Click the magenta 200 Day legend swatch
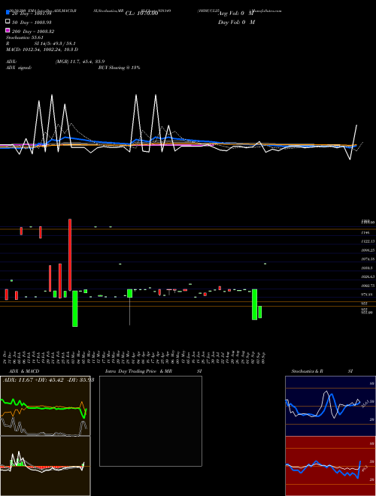Viewport: 376px width, 496px height. [8, 31]
